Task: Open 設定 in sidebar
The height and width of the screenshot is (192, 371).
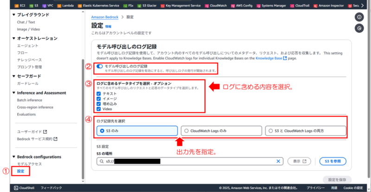Action: (x=20, y=171)
